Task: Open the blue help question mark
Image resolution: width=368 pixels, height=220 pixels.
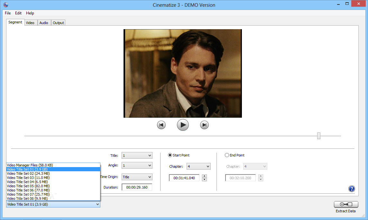Action: [x=352, y=189]
